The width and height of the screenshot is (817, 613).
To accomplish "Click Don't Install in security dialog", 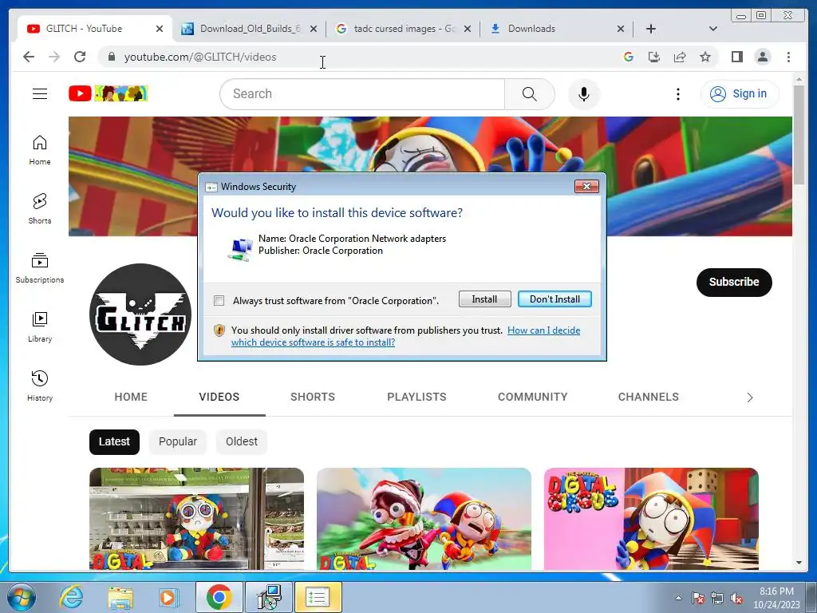I will pyautogui.click(x=555, y=299).
